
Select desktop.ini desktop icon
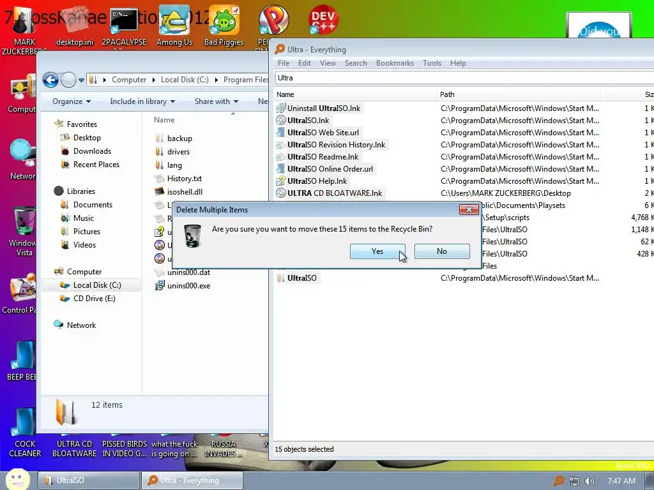pos(75,26)
